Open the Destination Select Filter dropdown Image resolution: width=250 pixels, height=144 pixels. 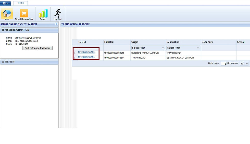[183, 48]
